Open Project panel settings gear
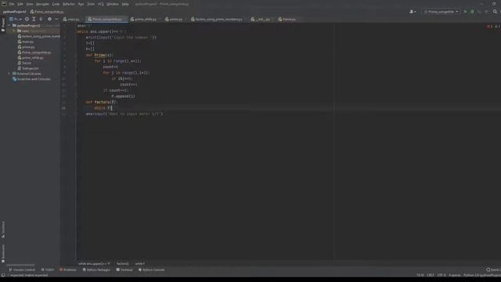 (49, 19)
